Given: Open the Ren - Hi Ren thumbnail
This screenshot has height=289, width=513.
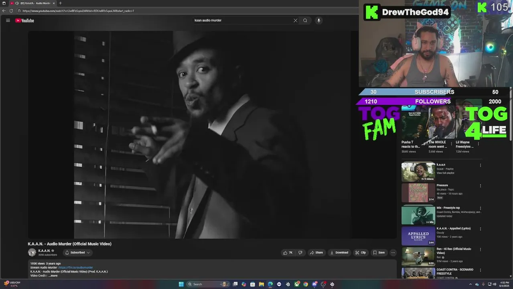Looking at the screenshot, I should pos(418,256).
